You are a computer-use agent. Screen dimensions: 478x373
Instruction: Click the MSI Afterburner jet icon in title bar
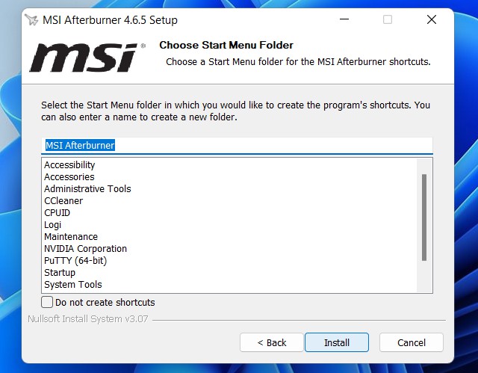(31, 20)
